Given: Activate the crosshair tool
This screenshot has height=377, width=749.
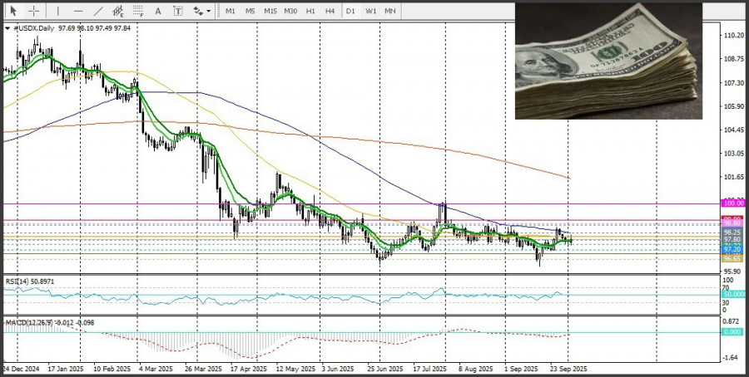Looking at the screenshot, I should pos(34,11).
